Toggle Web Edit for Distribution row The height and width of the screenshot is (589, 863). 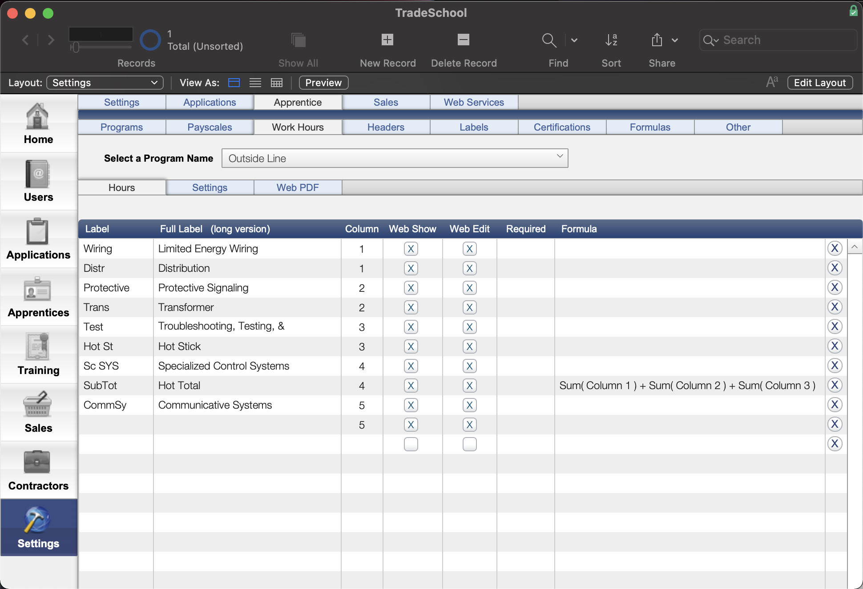[x=470, y=268]
